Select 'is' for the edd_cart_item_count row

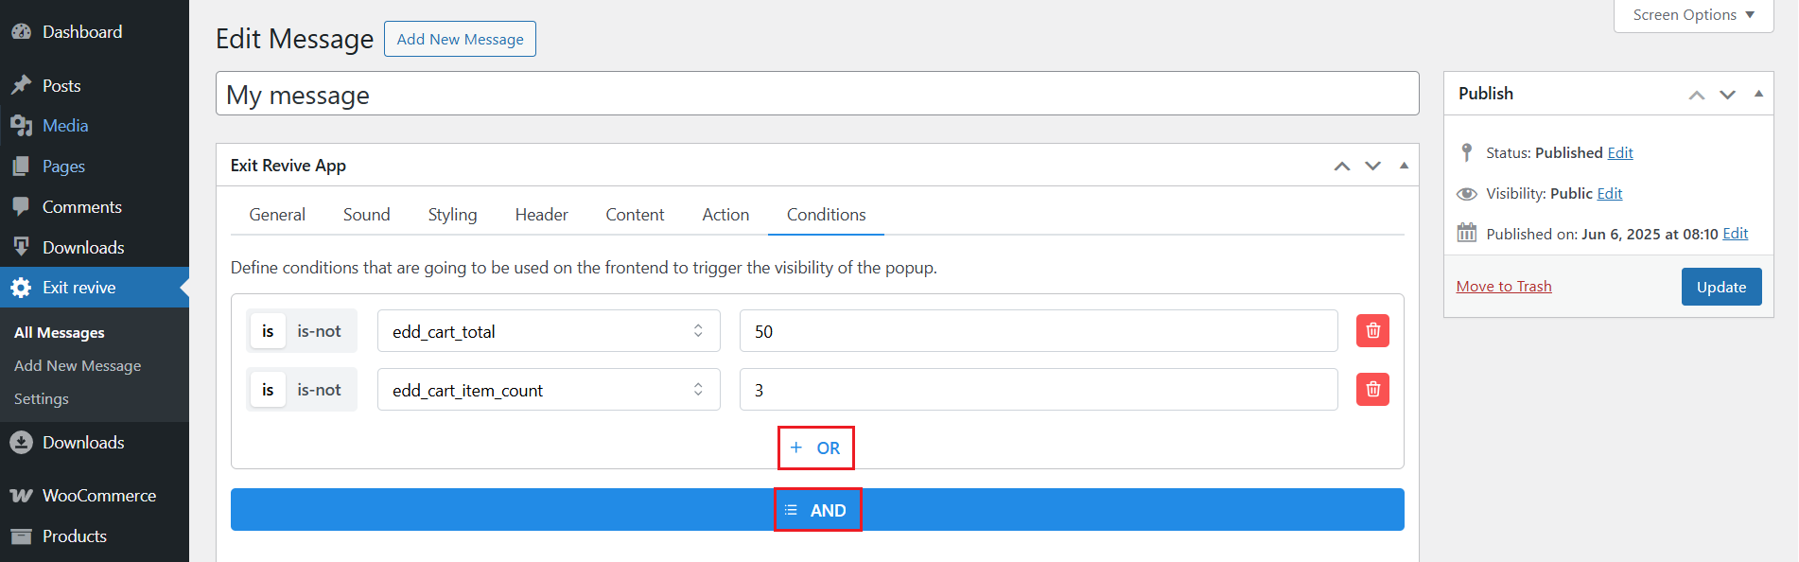[x=268, y=390]
